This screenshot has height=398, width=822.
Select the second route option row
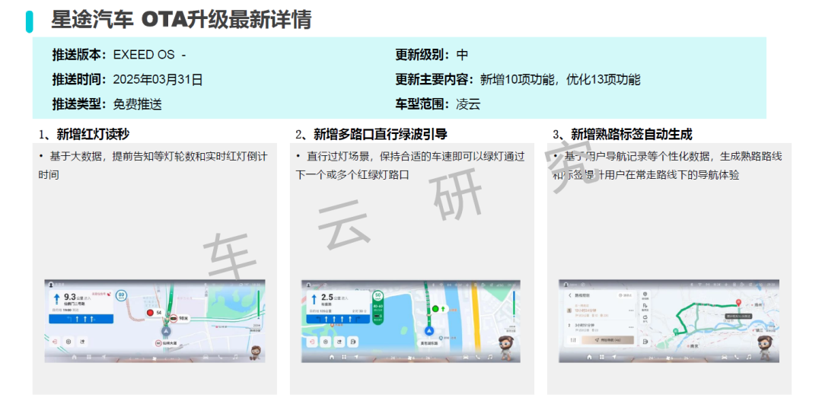[x=601, y=328]
